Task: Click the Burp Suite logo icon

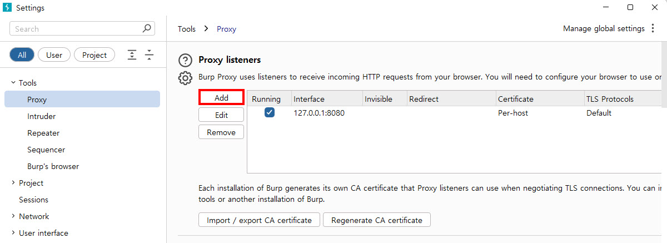Action: tap(7, 8)
